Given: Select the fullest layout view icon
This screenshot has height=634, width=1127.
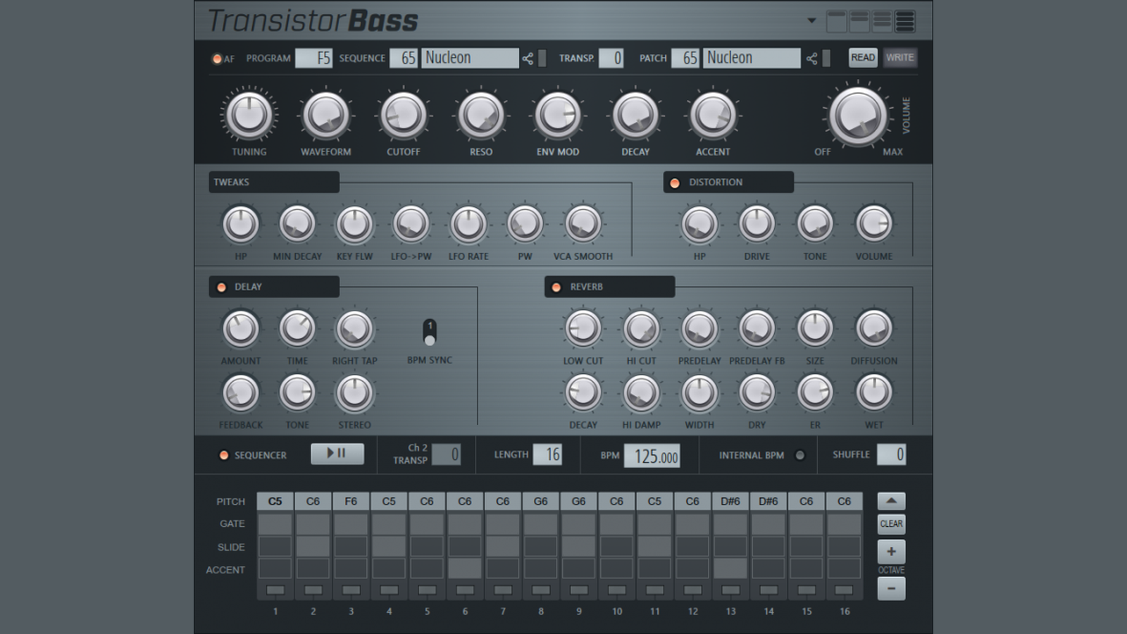Looking at the screenshot, I should 905,21.
